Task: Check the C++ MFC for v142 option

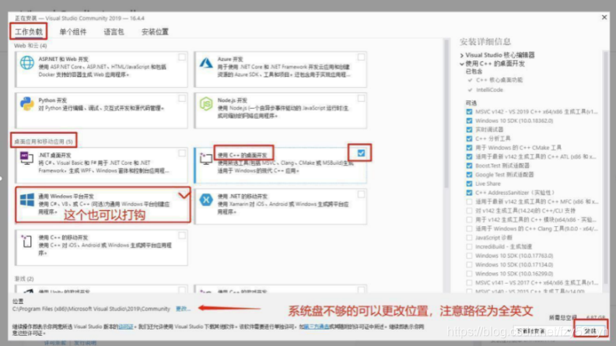Action: 469,202
